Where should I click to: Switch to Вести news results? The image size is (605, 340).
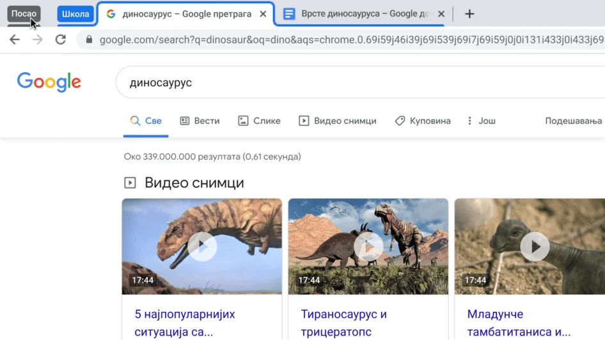200,121
